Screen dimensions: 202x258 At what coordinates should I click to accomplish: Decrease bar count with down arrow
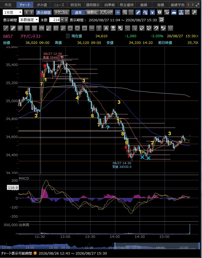[62, 20]
